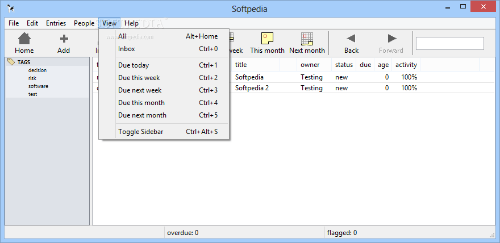The image size is (500, 243).
Task: Choose Due this month menu entry
Action: click(x=164, y=103)
